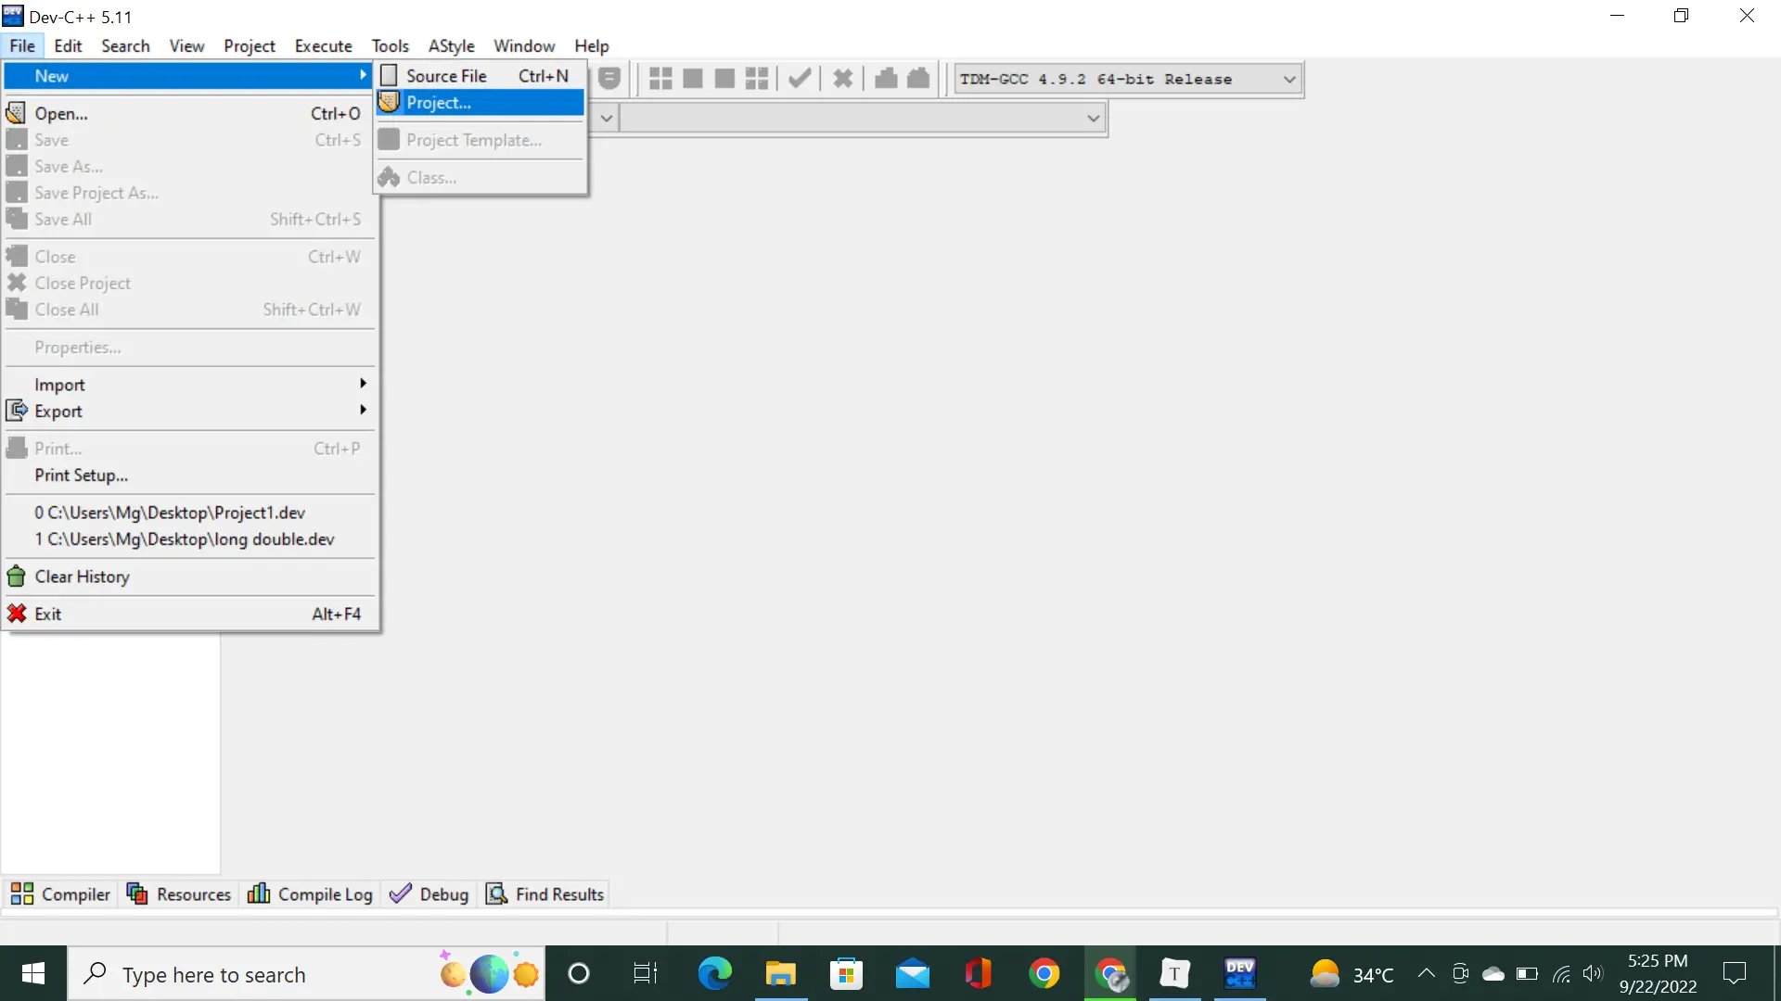Click the Resources tab icon at bottom
Screen dimensions: 1781x1001
coord(135,893)
